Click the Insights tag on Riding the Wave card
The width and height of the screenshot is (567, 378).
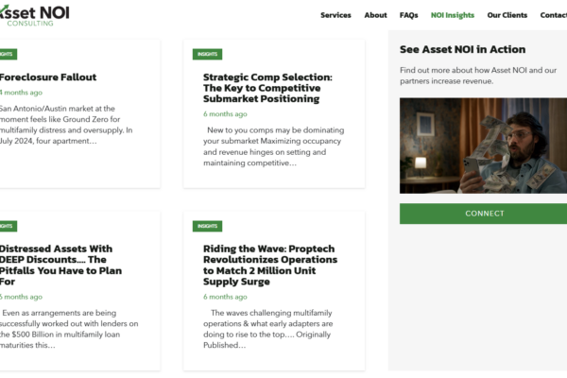point(208,226)
